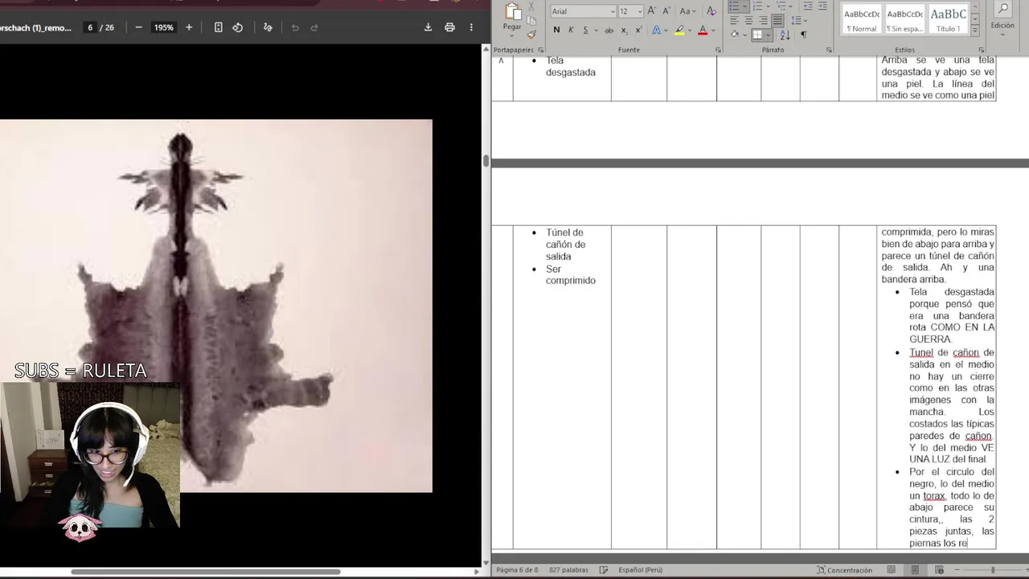Click Pegar paste button in Word

point(511,17)
